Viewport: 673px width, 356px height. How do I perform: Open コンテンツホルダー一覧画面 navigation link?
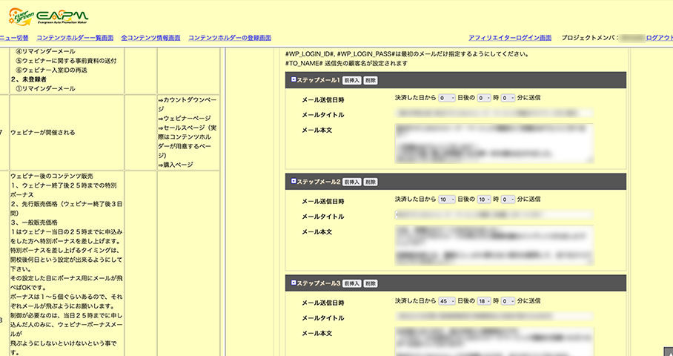point(75,38)
